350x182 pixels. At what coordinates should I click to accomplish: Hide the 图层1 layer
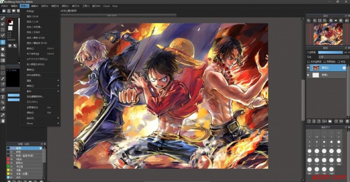(x=308, y=75)
